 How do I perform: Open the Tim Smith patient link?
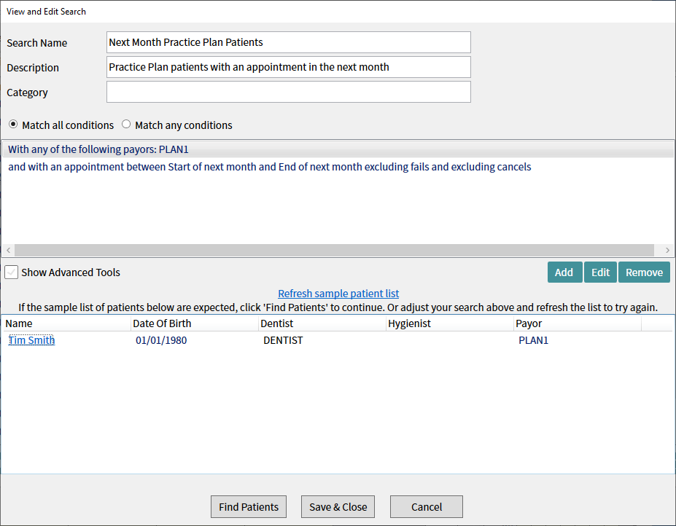tap(31, 340)
